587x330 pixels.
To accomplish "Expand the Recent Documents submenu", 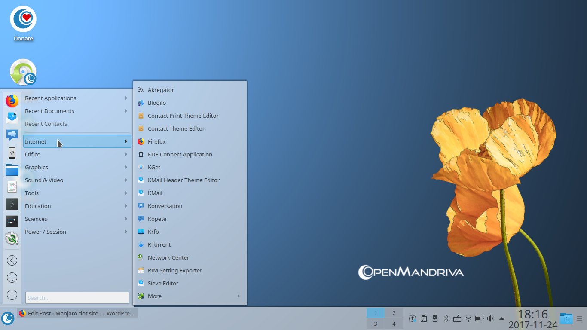I will click(77, 111).
